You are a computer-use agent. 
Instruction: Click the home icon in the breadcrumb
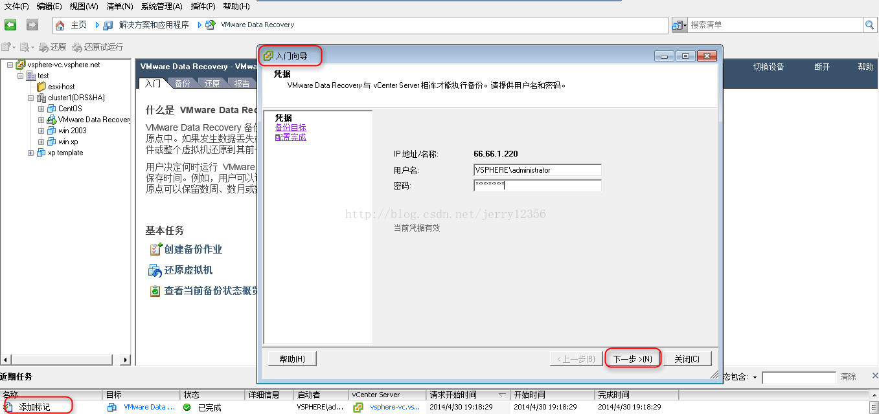click(x=60, y=25)
